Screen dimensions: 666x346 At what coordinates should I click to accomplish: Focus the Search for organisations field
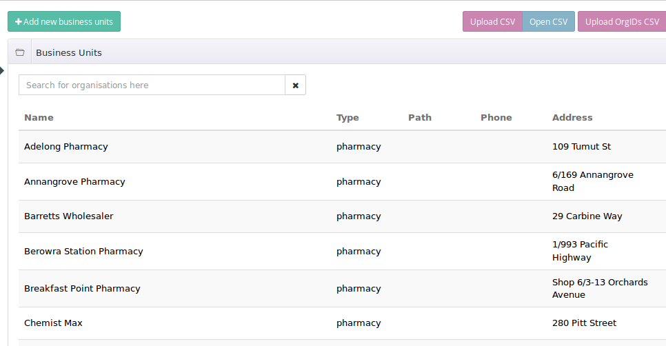[152, 85]
